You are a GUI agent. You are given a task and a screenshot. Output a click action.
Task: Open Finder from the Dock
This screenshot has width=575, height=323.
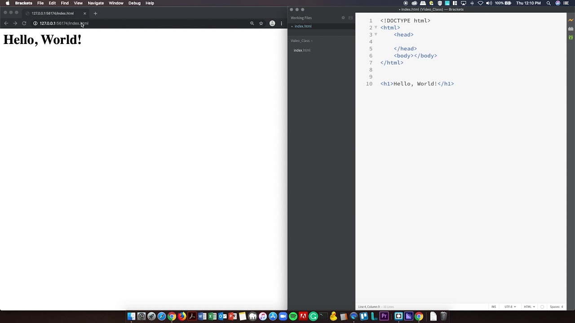131,316
